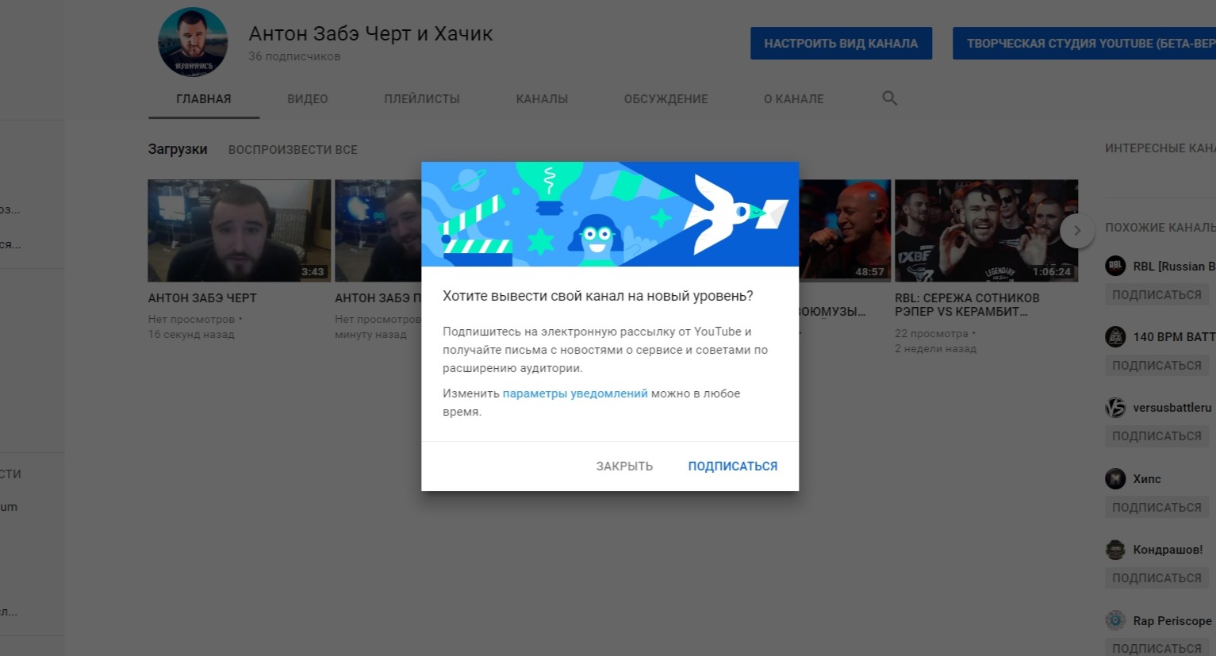This screenshot has width=1216, height=656.
Task: Click versusbattleru channel name
Action: [x=1172, y=408]
